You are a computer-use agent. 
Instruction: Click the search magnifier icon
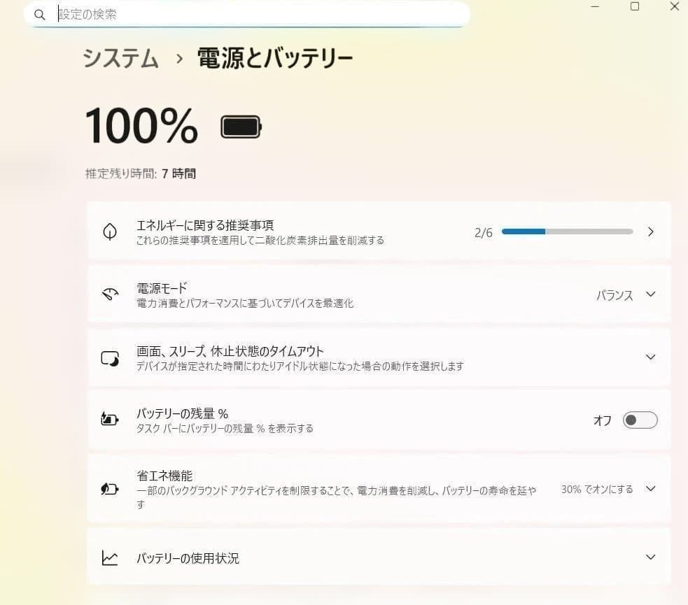tap(40, 14)
